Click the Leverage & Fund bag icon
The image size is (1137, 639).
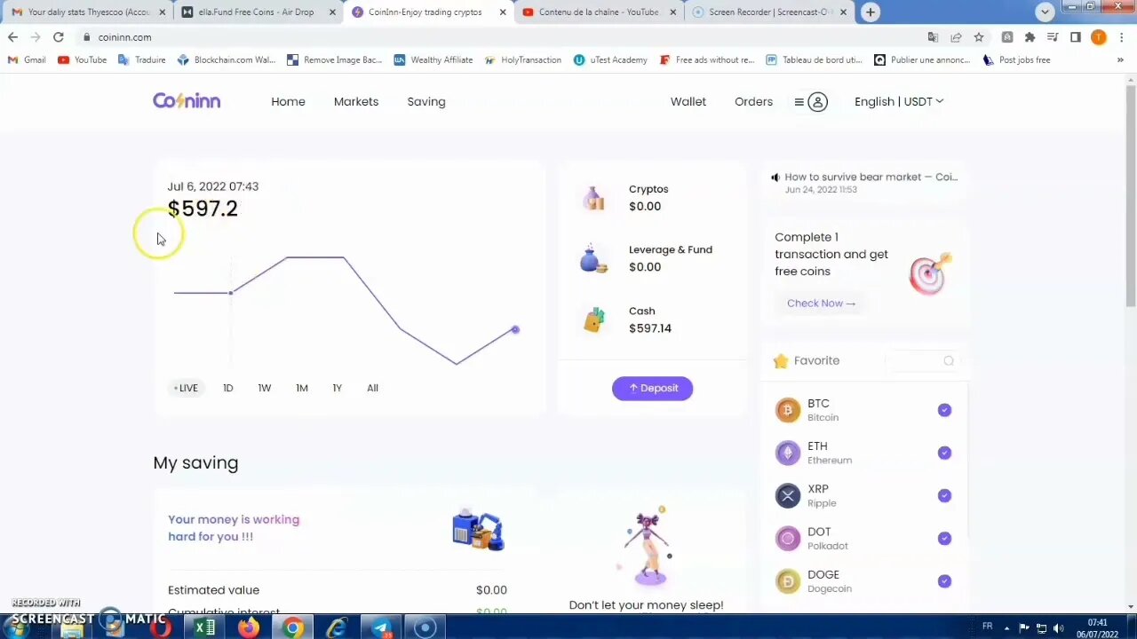pyautogui.click(x=593, y=258)
